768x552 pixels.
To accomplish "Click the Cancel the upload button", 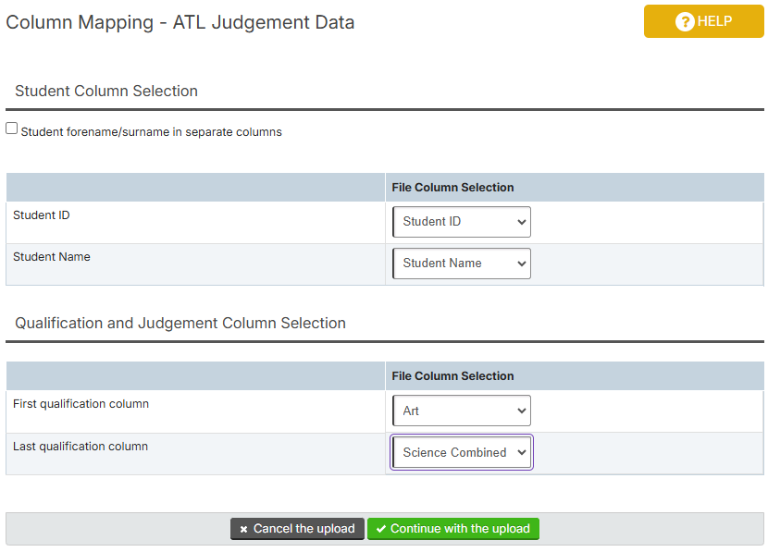I will tap(297, 529).
